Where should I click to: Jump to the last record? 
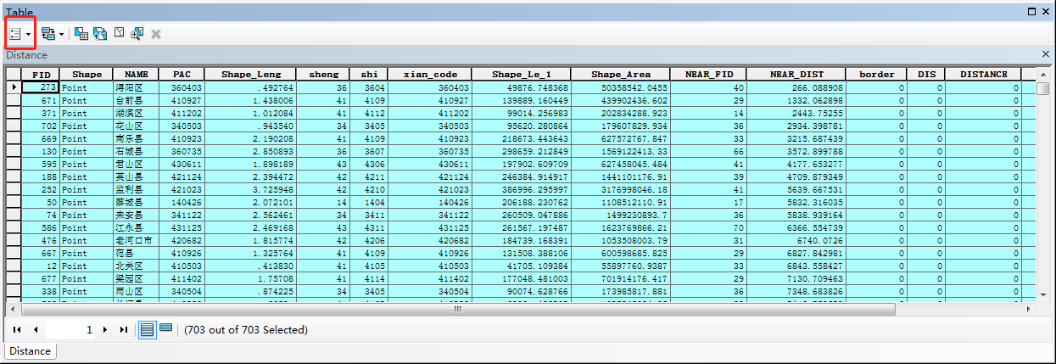pos(124,329)
